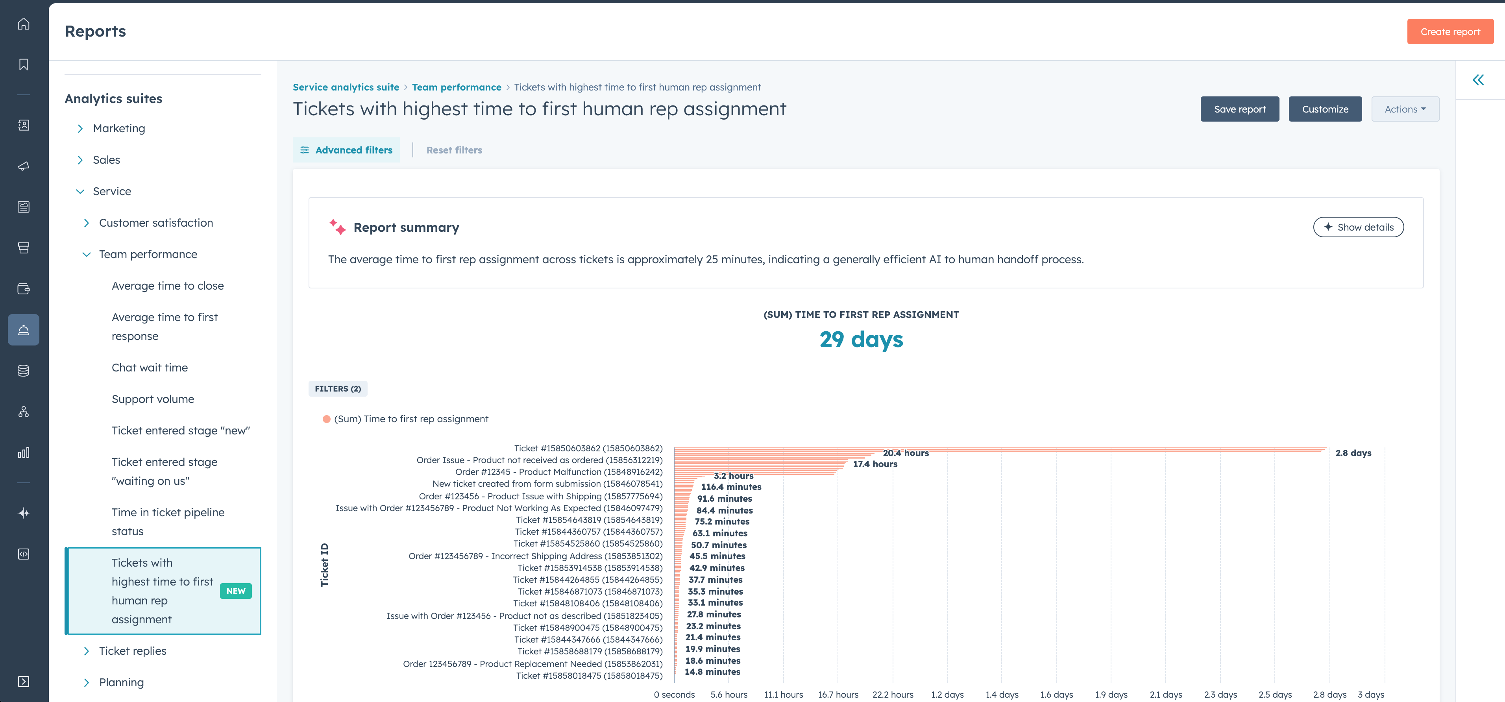Image resolution: width=1505 pixels, height=702 pixels.
Task: Open Average time to close report
Action: [x=168, y=286]
